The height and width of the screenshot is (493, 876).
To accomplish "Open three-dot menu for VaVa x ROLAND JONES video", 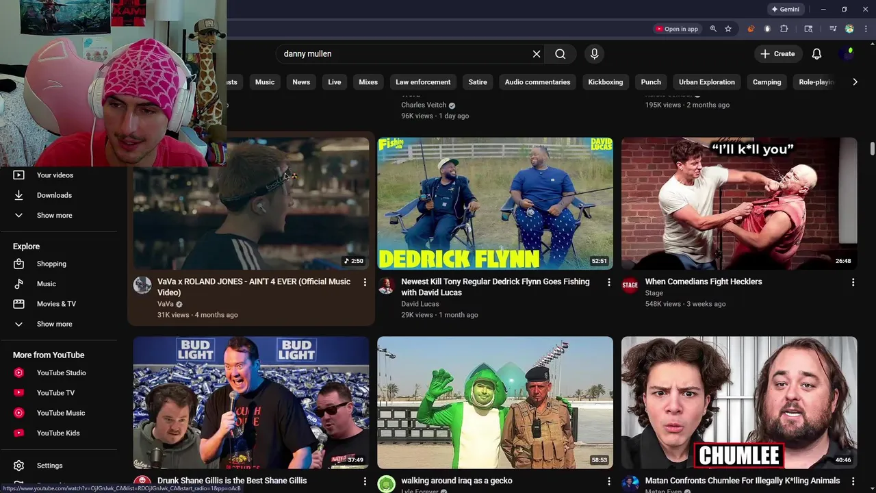I will pyautogui.click(x=365, y=282).
